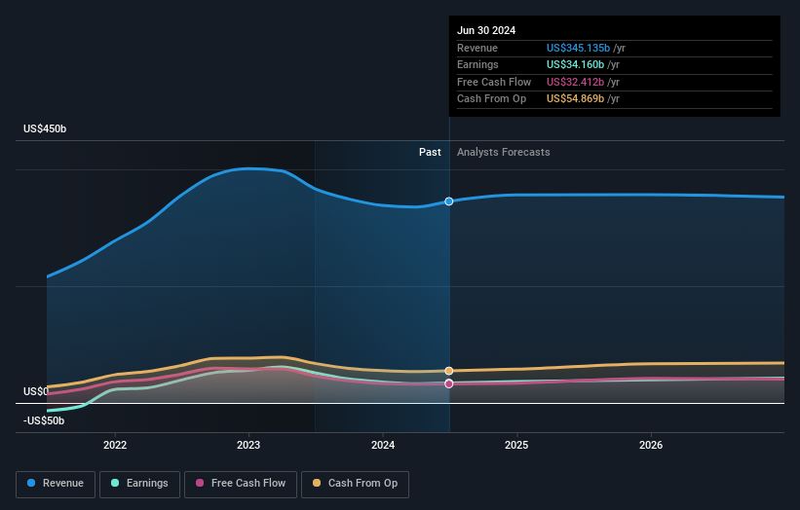Click the Analysts Forecasts label

click(x=503, y=152)
